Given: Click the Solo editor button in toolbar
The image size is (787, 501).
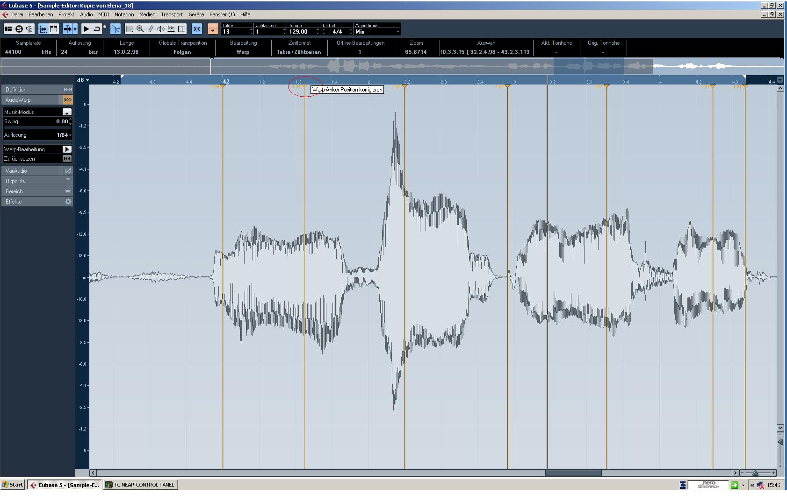Looking at the screenshot, I should coord(19,29).
